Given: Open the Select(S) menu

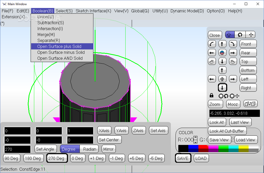Looking at the screenshot, I should [x=64, y=11].
